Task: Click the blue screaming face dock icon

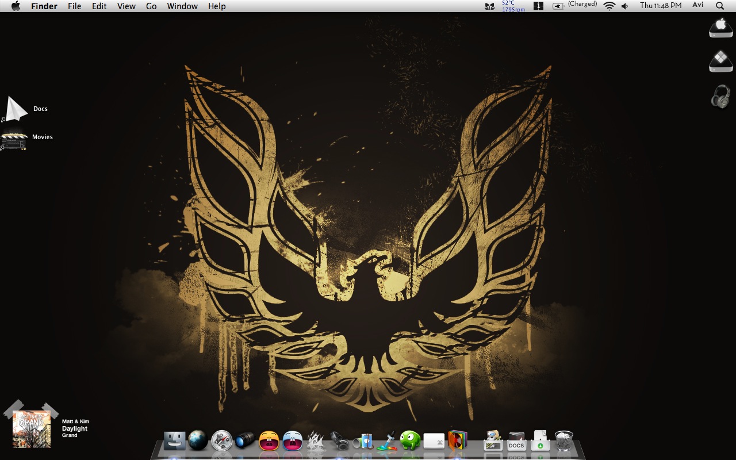Action: tap(293, 441)
